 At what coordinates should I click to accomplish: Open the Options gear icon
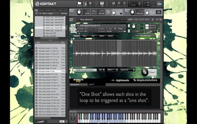119,4
